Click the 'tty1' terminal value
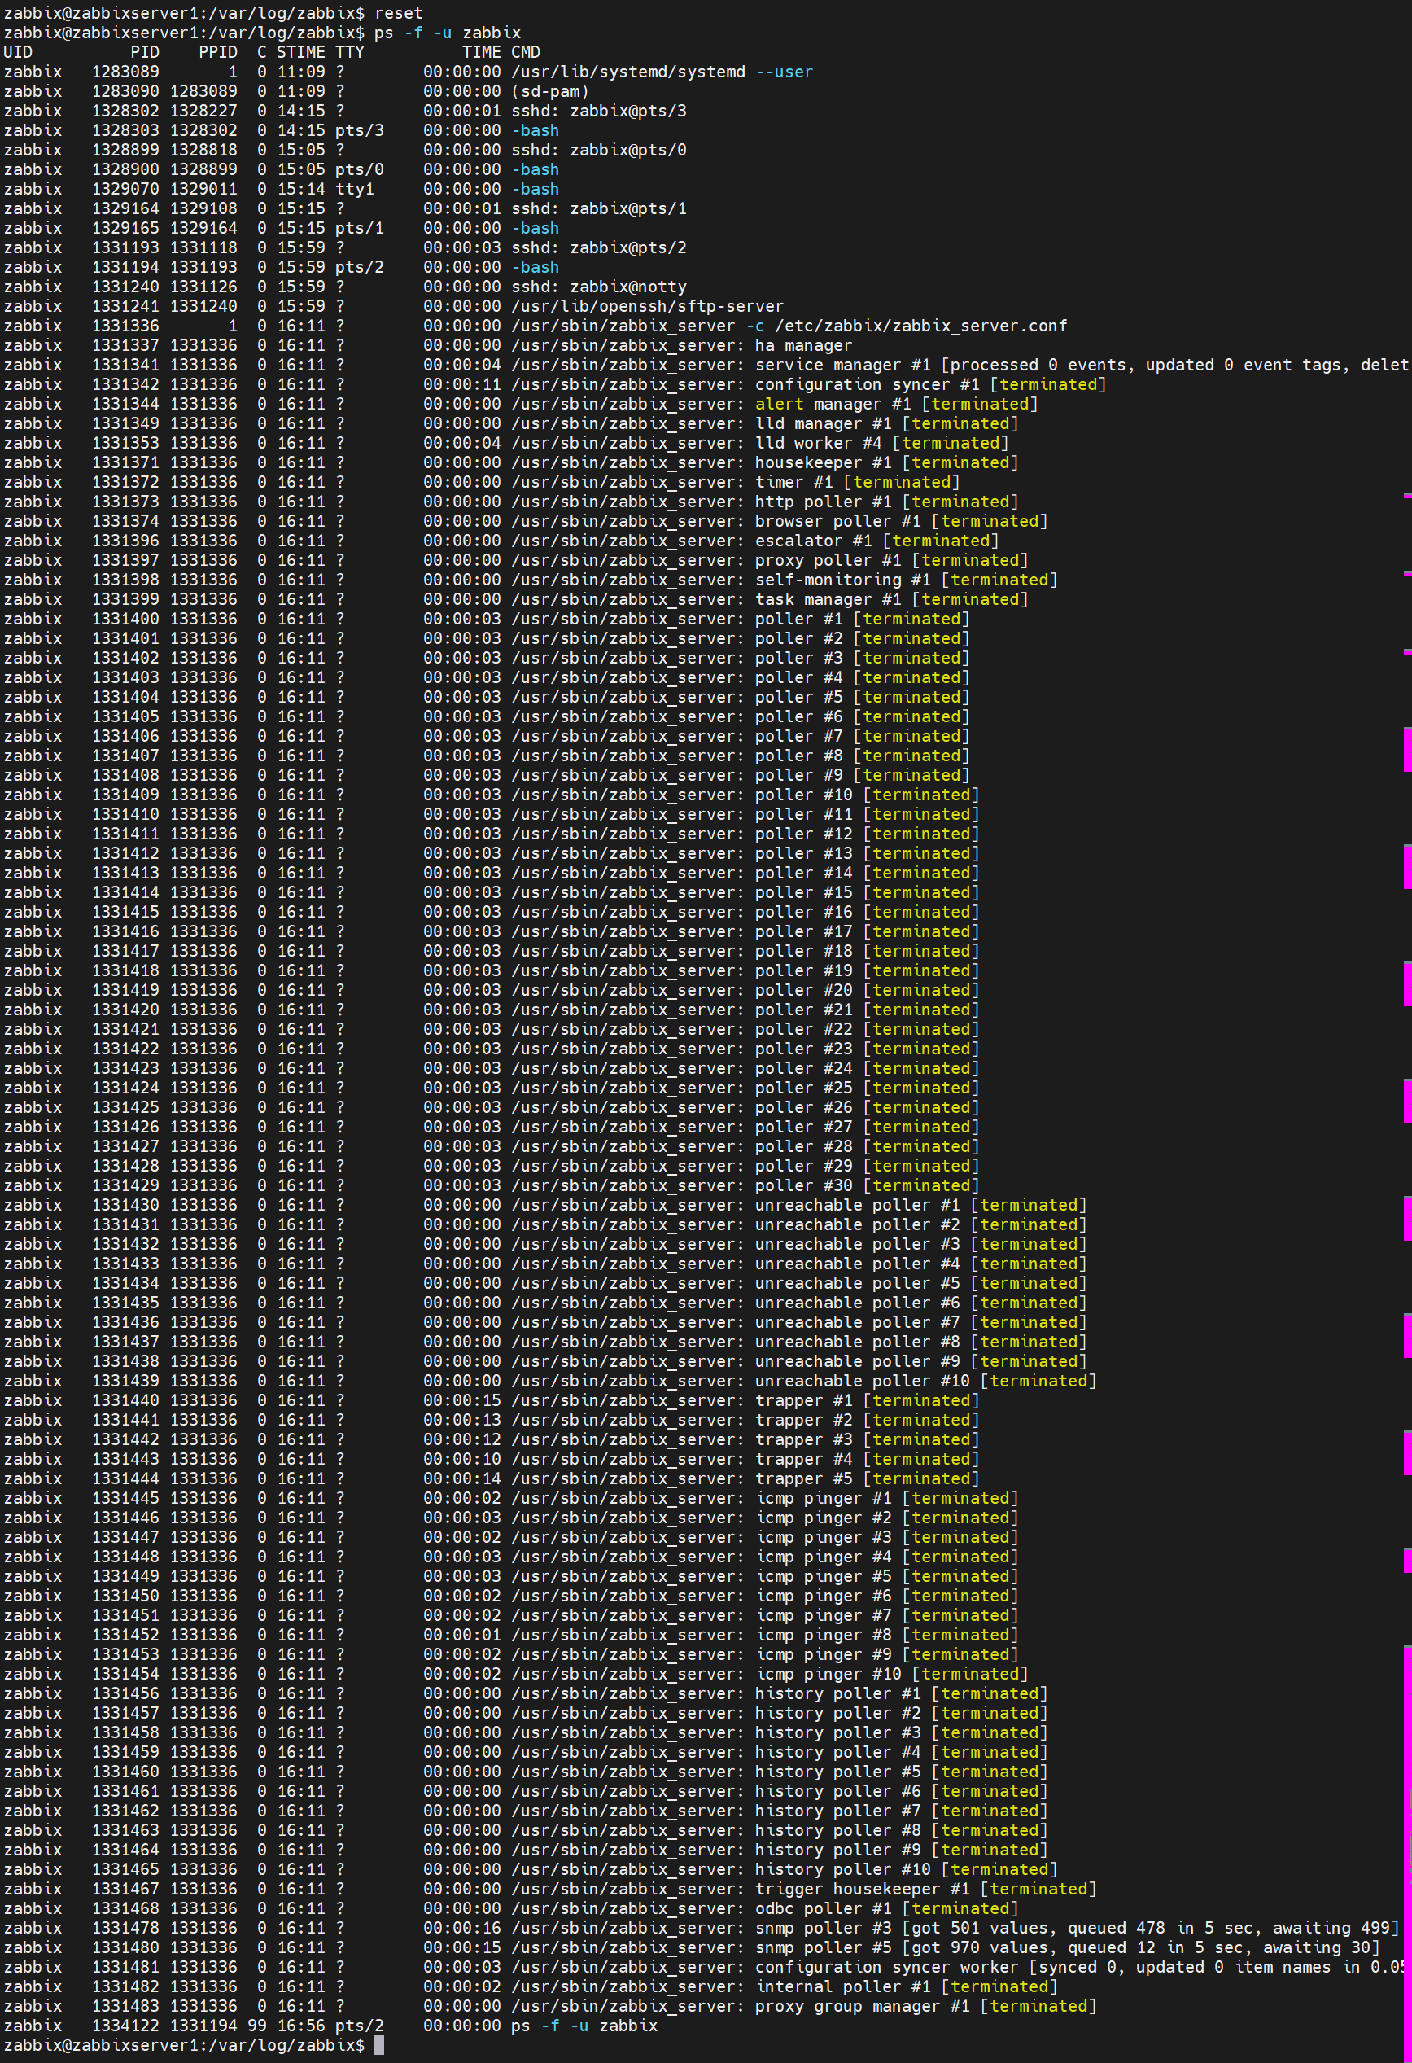1412x2063 pixels. tap(354, 189)
